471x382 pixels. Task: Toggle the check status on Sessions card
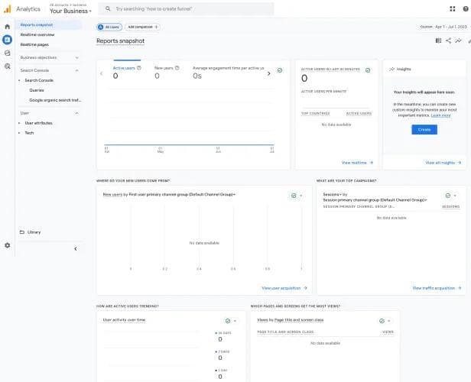point(447,196)
